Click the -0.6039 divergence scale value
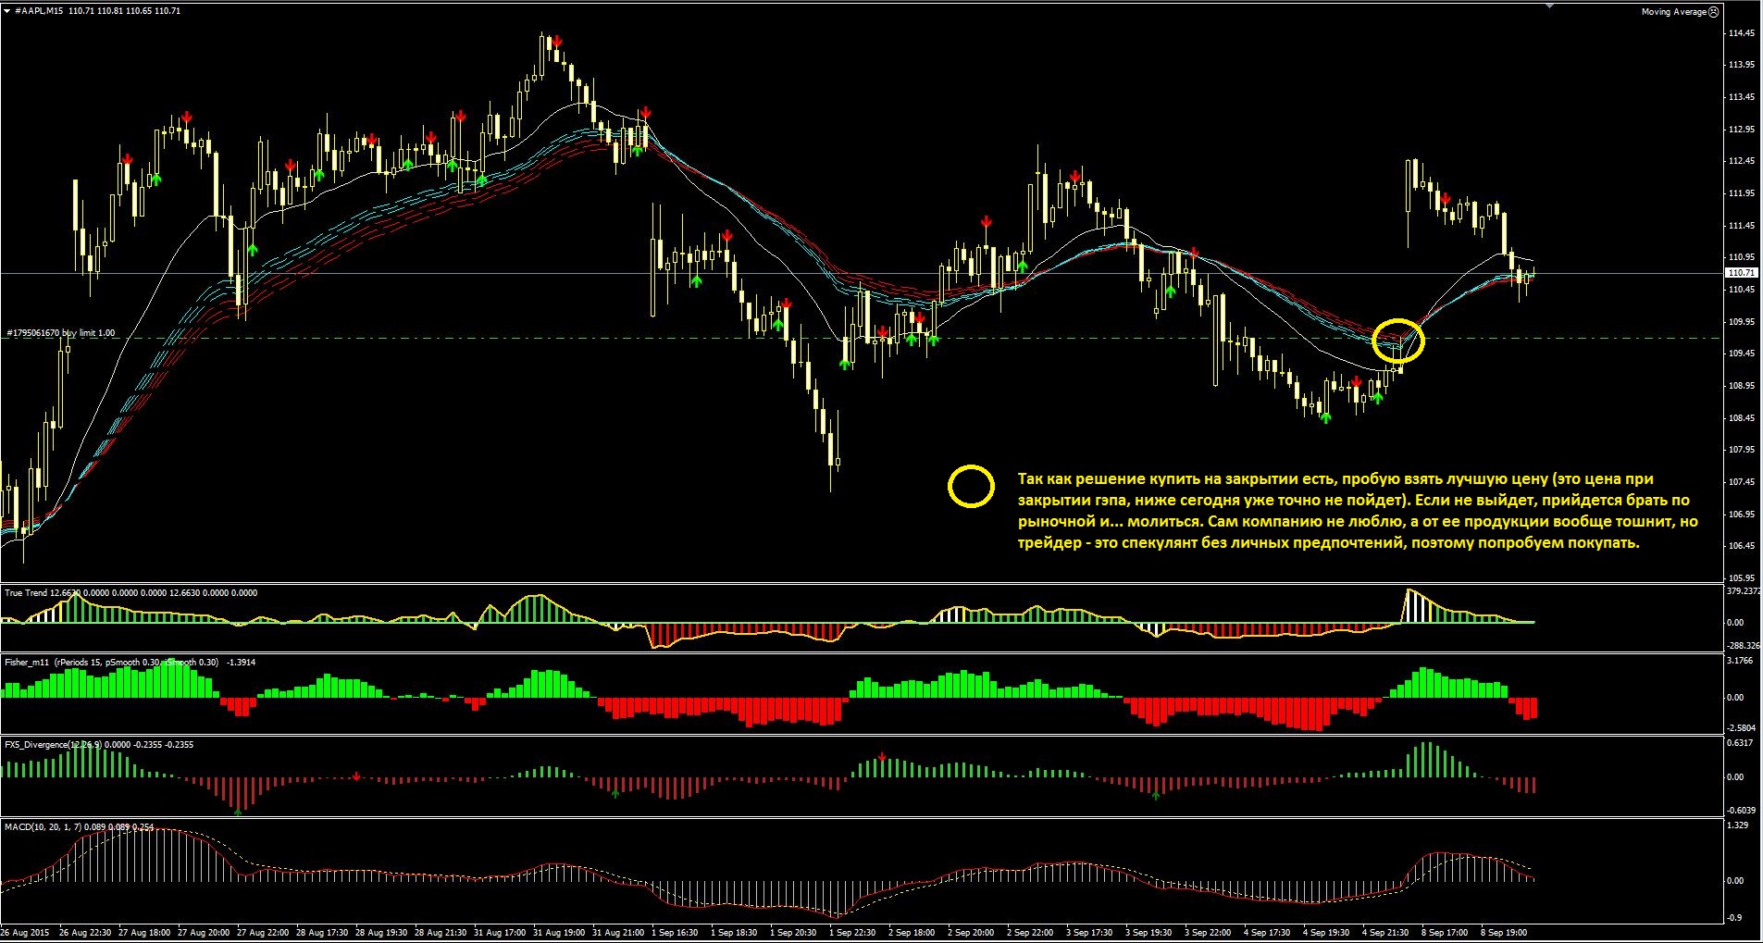1763x943 pixels. tap(1742, 811)
